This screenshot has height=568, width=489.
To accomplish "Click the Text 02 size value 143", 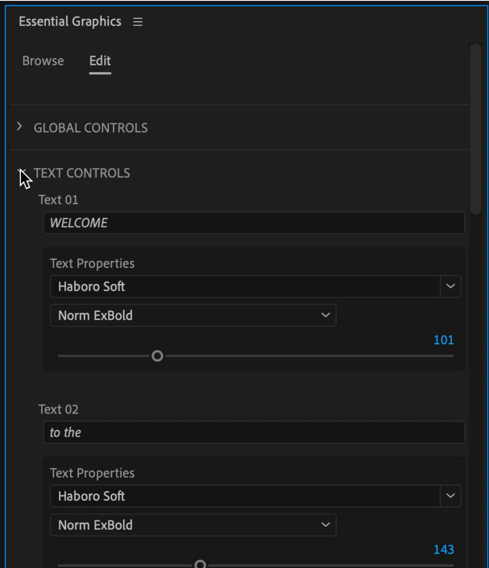I will coord(444,550).
